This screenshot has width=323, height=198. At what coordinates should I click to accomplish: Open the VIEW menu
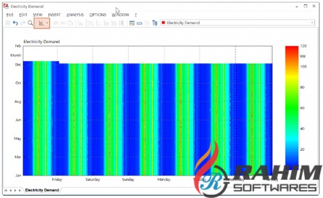point(38,15)
